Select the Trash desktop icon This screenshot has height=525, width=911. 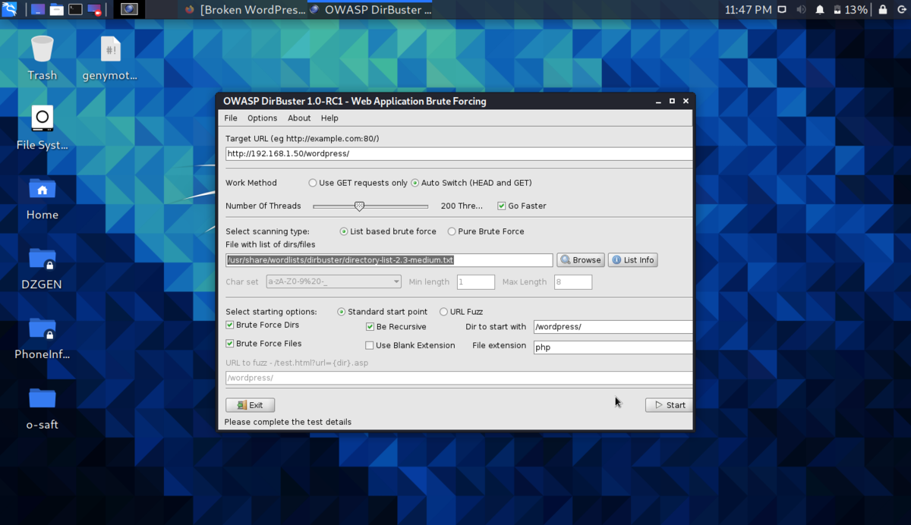pos(43,58)
